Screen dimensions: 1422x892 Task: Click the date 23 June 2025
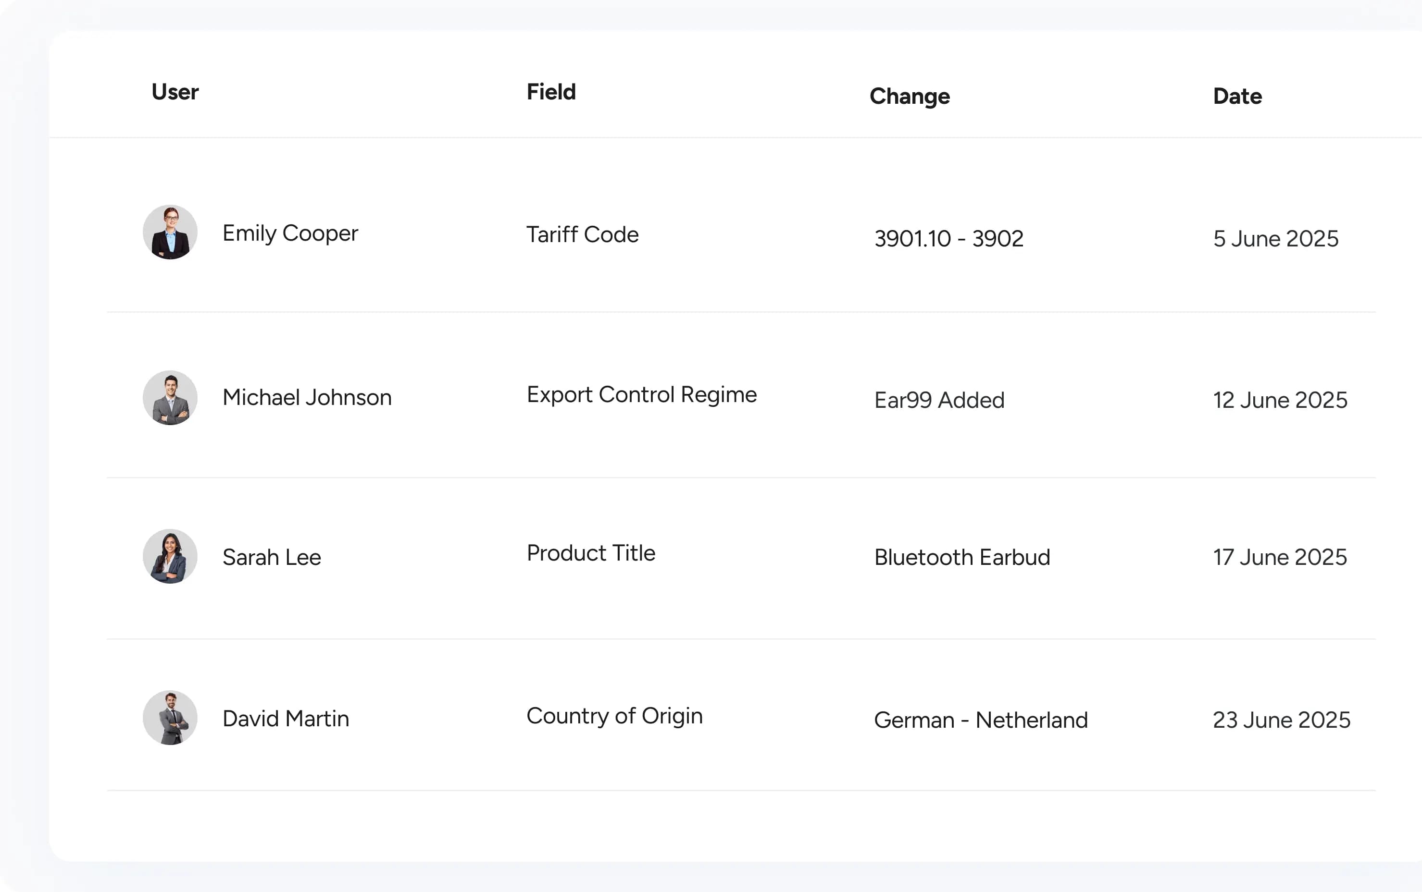(x=1282, y=720)
